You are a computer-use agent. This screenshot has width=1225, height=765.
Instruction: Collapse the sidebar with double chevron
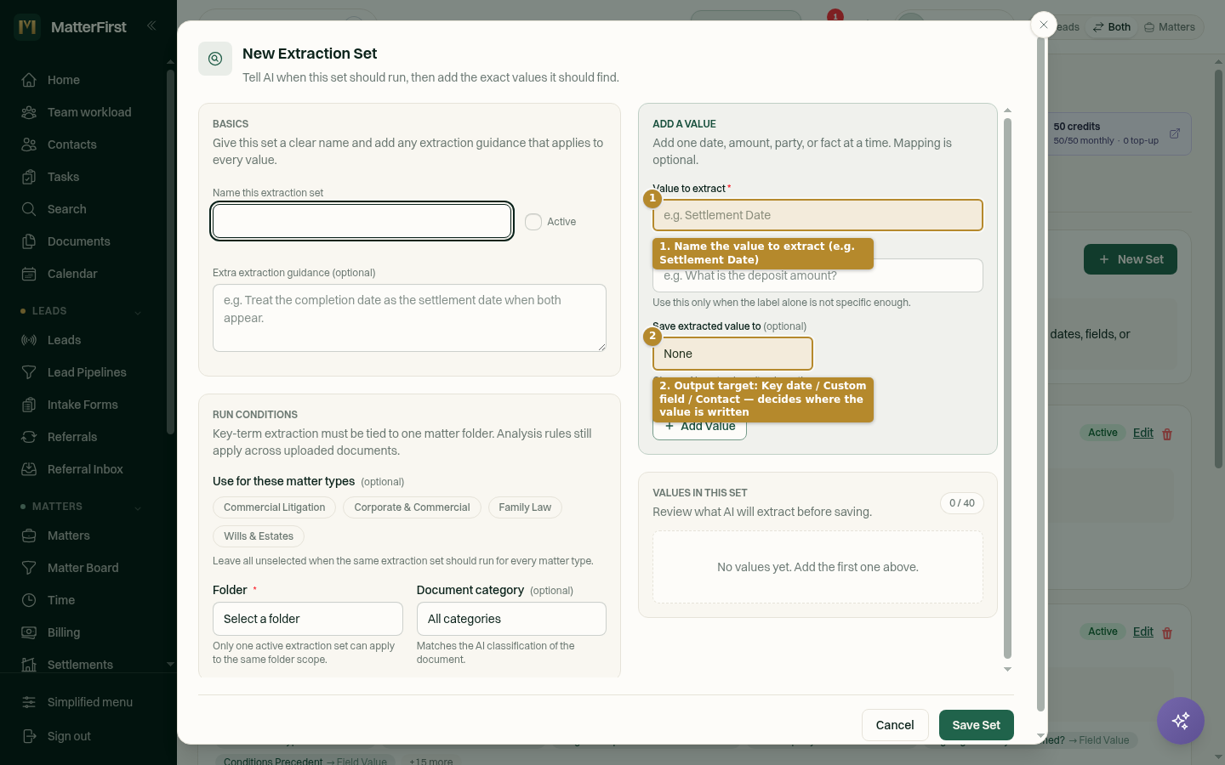coord(151,25)
